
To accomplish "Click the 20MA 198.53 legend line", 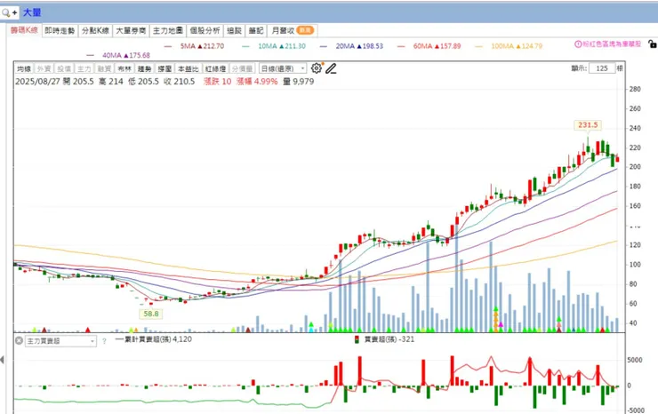I will coord(351,46).
